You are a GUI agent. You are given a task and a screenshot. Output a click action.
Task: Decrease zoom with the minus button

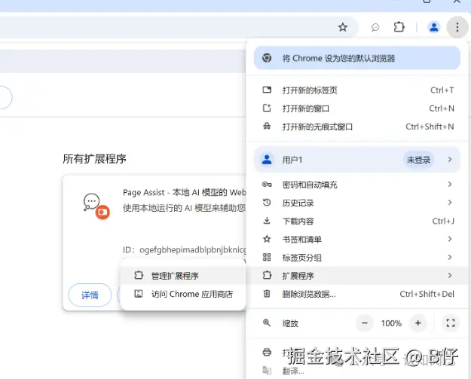pyautogui.click(x=364, y=323)
